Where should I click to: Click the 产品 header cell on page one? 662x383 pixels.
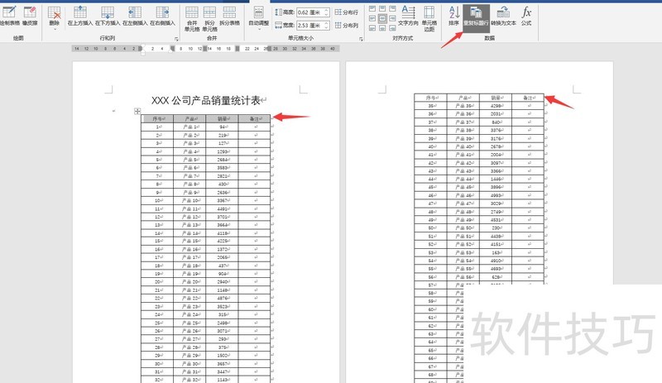click(x=189, y=118)
